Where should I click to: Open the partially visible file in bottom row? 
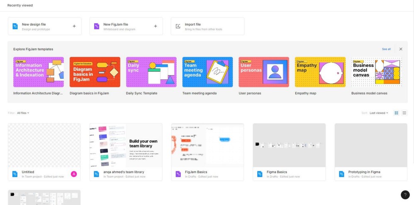coord(44,198)
